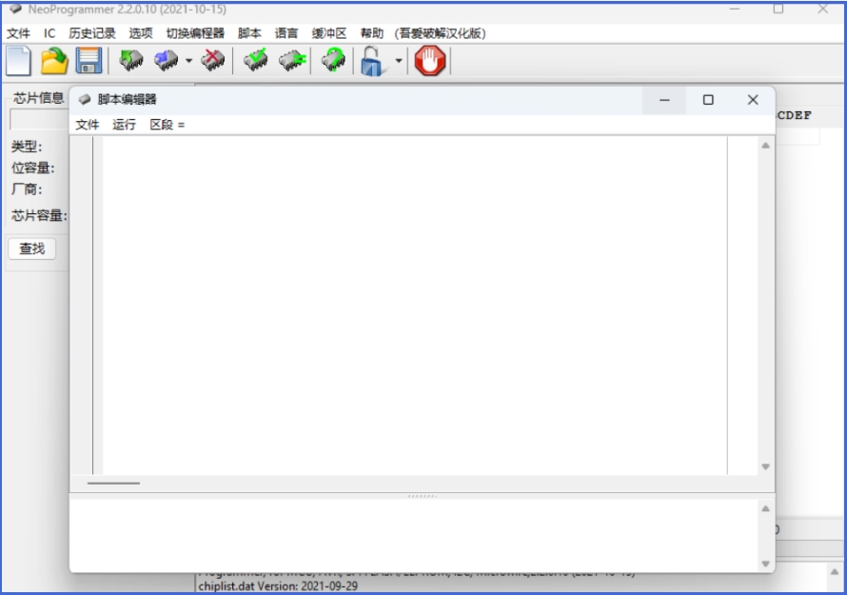Stop operation with red hand icon

coord(430,61)
